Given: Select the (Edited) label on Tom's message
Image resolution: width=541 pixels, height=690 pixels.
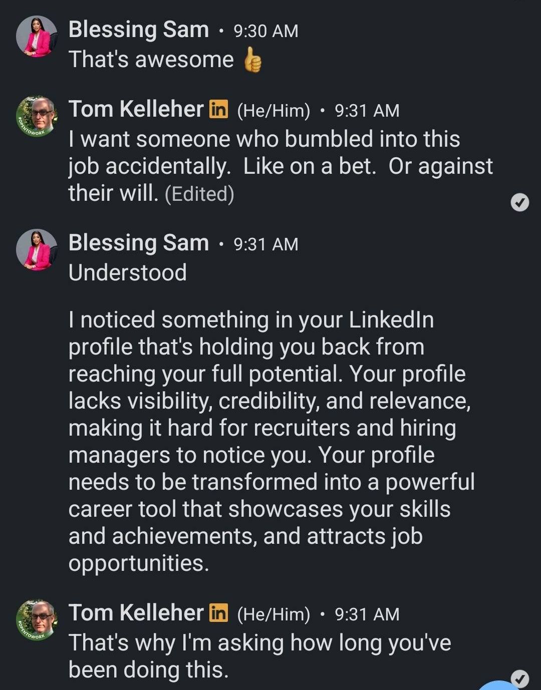Looking at the screenshot, I should (199, 194).
